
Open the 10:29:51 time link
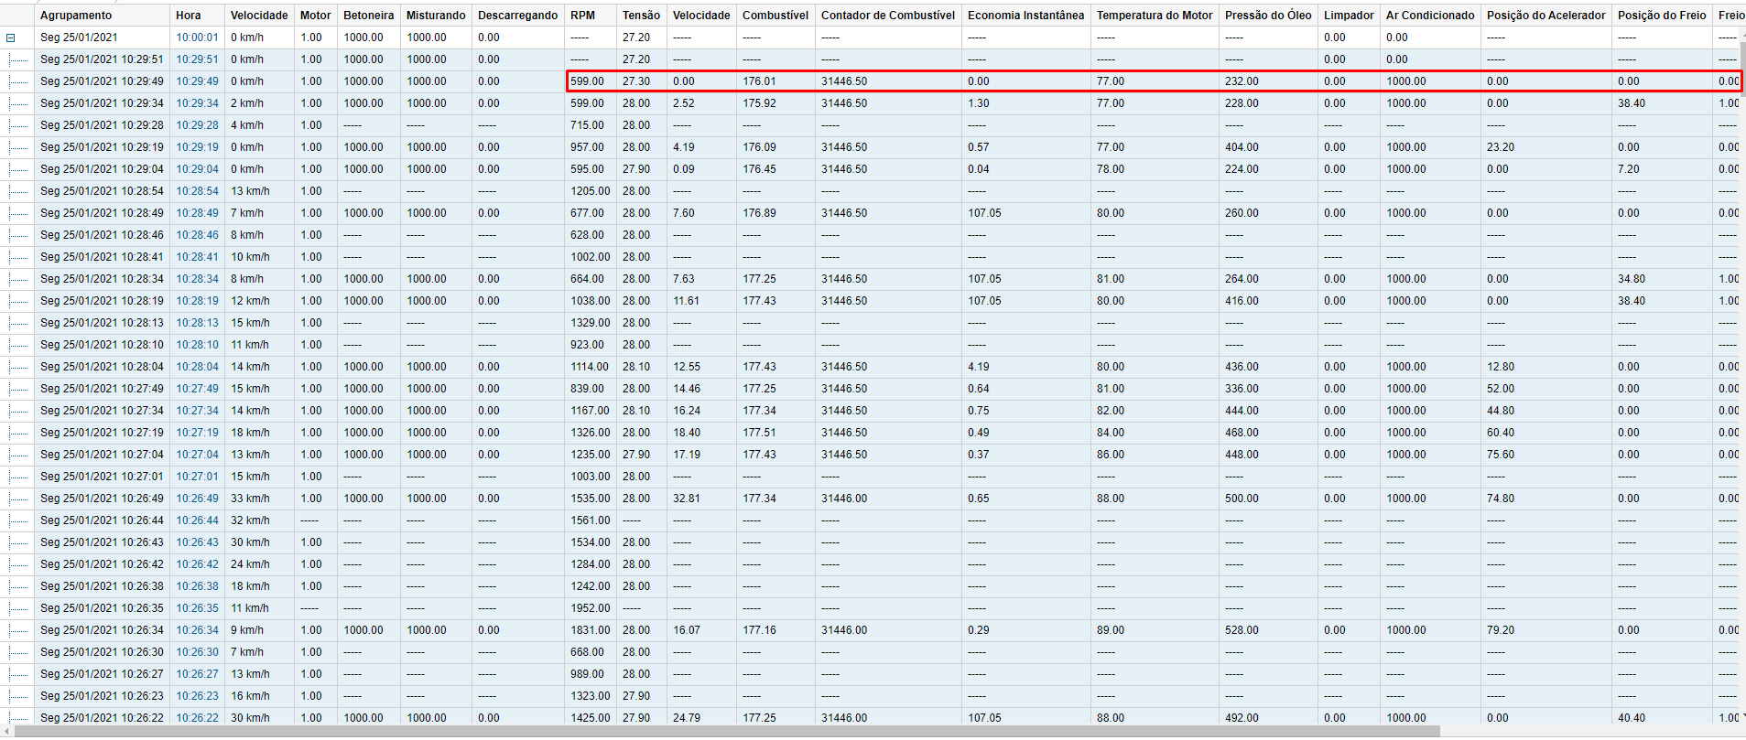198,59
